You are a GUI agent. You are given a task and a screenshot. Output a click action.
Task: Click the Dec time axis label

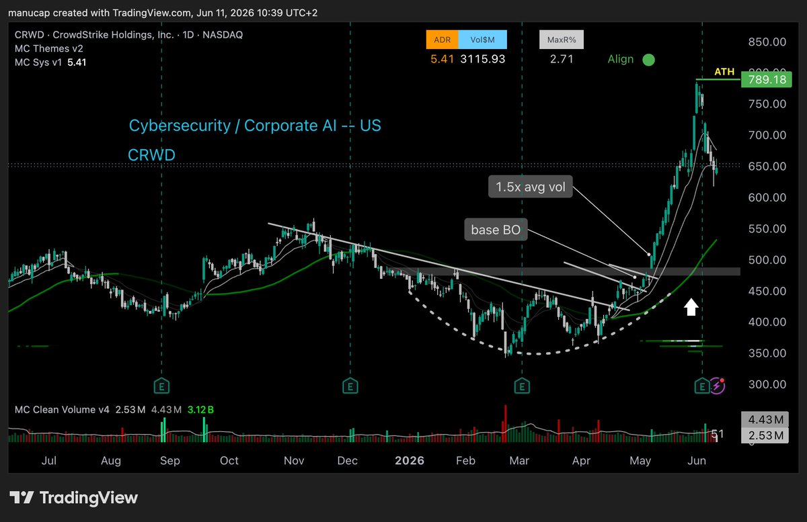(347, 461)
